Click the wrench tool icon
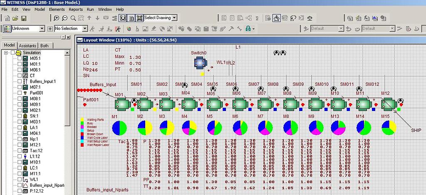426x195 pixels. tap(239, 29)
